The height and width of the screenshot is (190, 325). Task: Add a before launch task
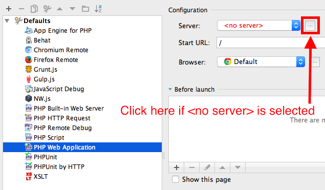coord(177,167)
